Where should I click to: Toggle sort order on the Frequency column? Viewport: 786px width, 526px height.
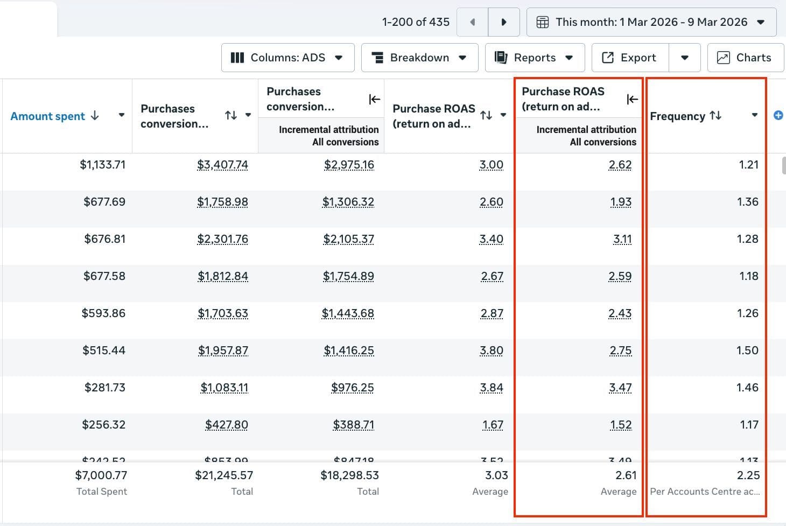tap(716, 115)
